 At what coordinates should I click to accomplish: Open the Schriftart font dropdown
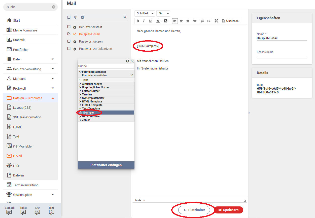pyautogui.click(x=145, y=14)
